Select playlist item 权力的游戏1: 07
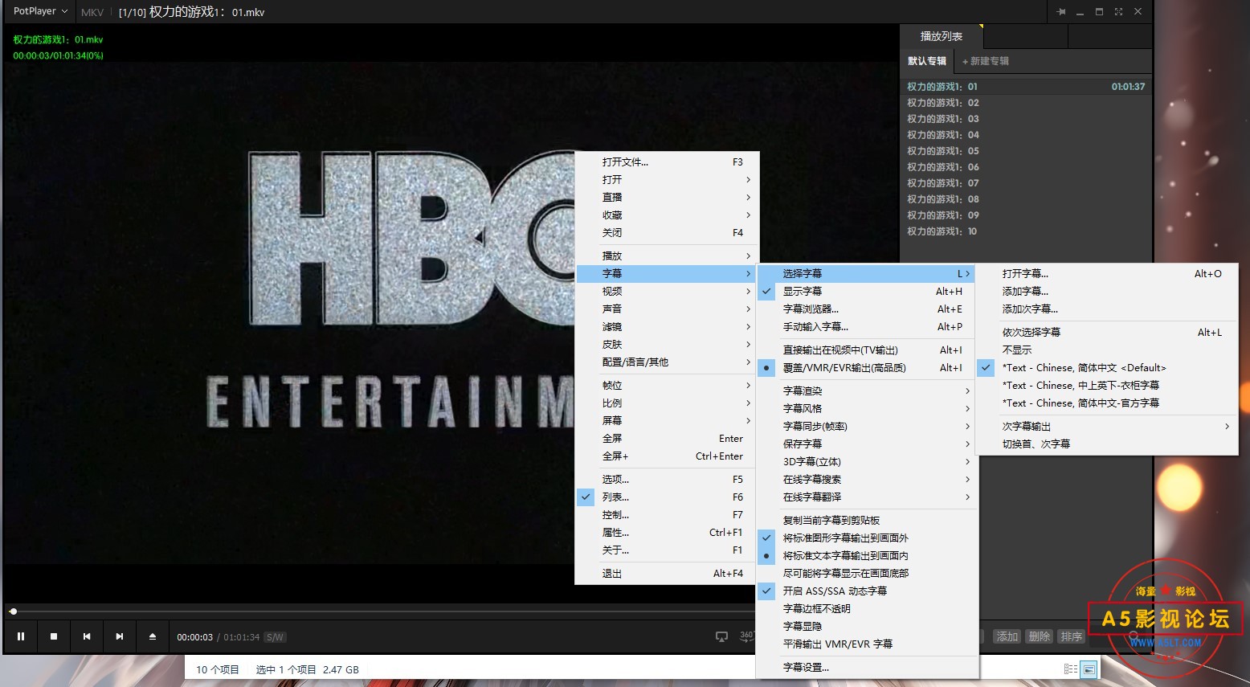1250x687 pixels. tap(1026, 183)
